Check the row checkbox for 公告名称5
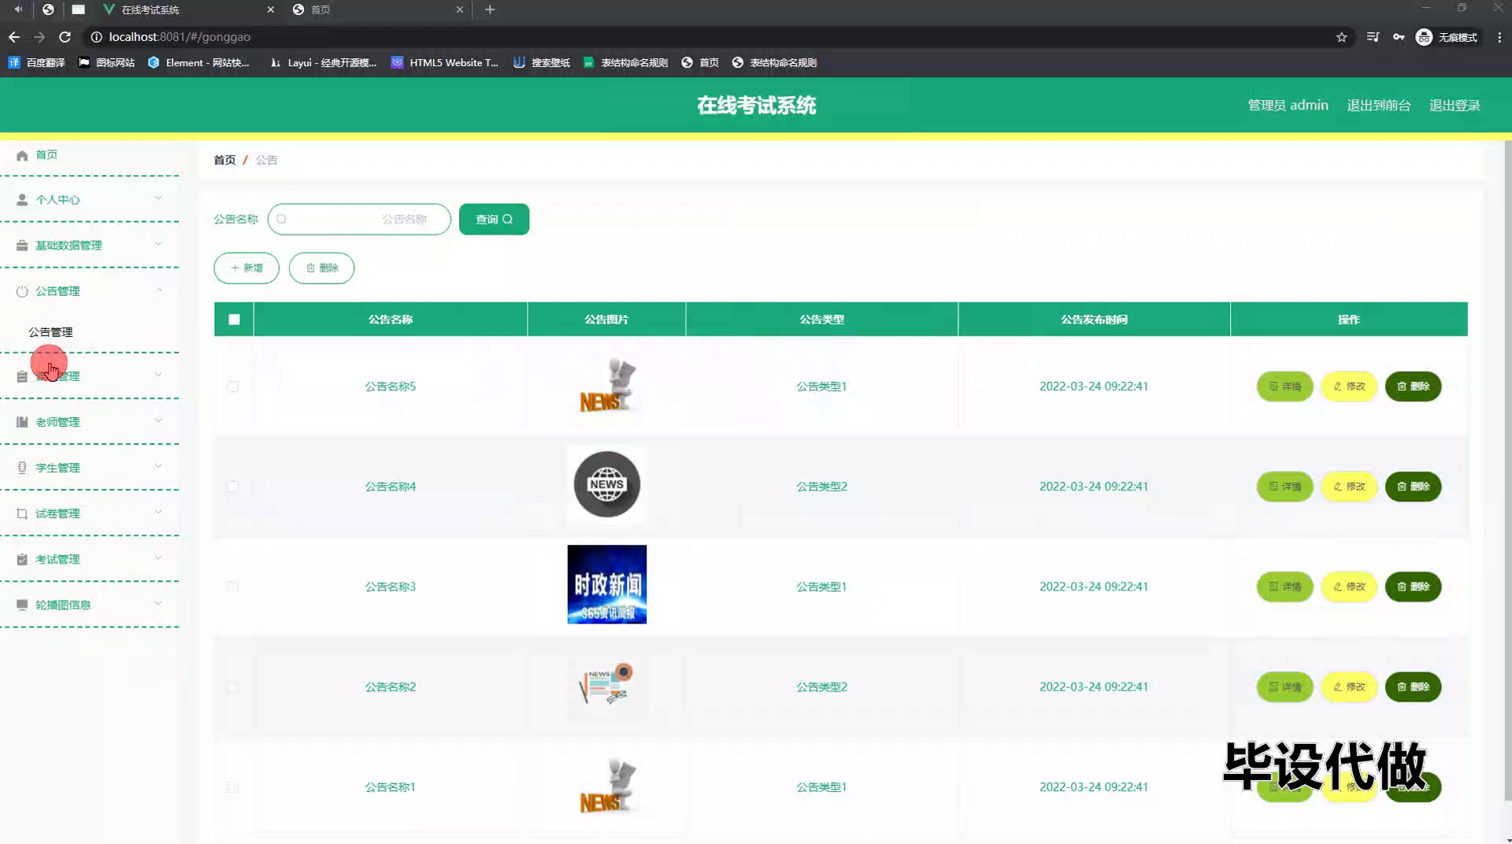 click(x=232, y=387)
